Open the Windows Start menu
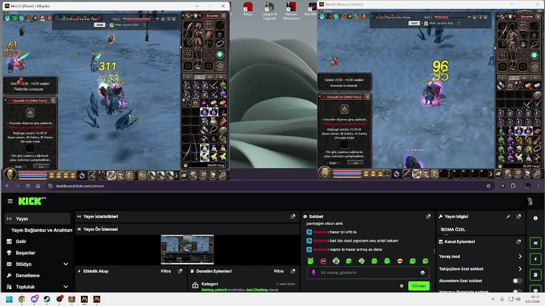The width and height of the screenshot is (545, 306). (9, 299)
